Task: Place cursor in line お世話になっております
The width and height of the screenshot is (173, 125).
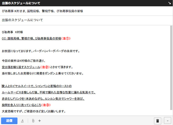Action: [40, 51]
